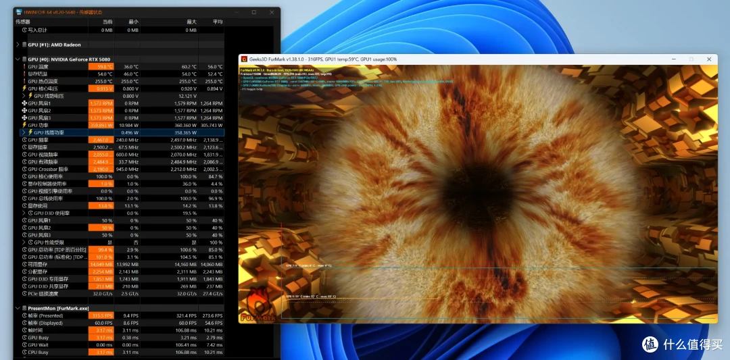Maximize the HWiNFO sensor window
This screenshot has width=730, height=360.
click(253, 12)
